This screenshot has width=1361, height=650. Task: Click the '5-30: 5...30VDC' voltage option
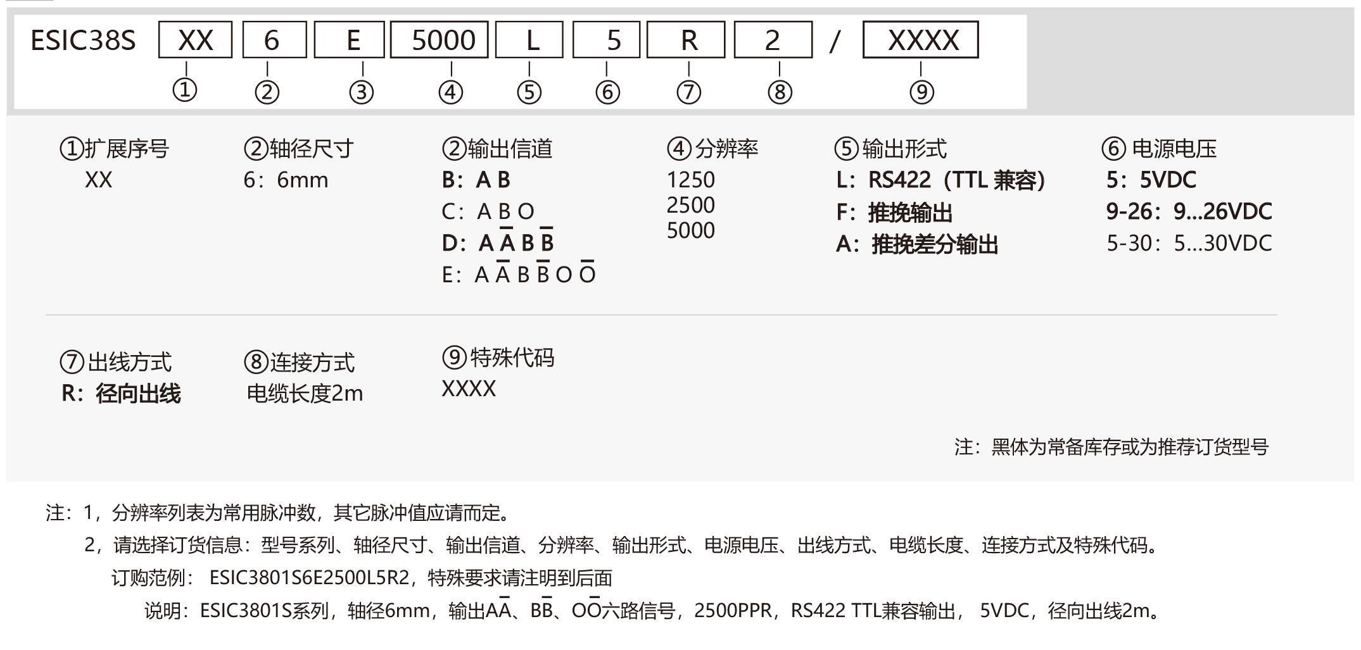point(1189,243)
